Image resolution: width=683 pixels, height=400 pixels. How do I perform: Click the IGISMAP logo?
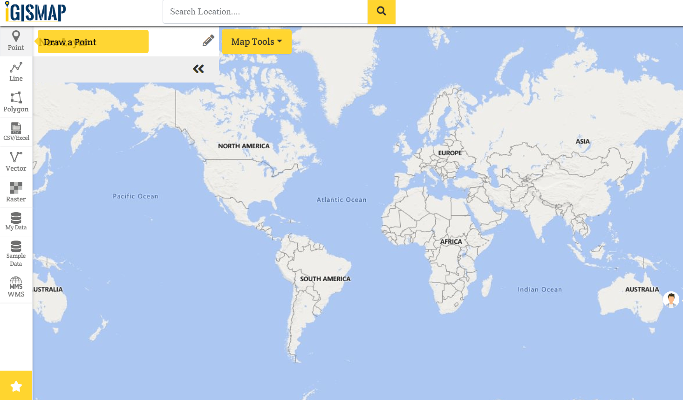pos(35,12)
